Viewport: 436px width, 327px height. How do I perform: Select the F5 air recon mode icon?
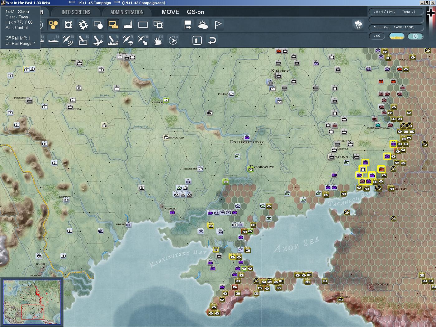68,40
